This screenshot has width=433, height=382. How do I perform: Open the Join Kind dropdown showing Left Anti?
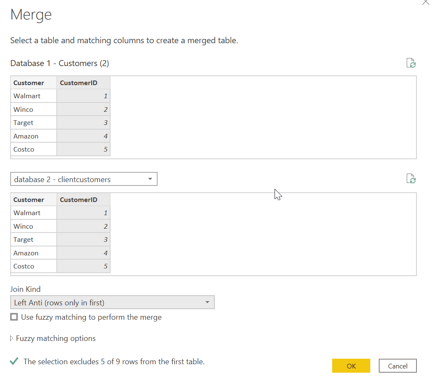(x=112, y=302)
